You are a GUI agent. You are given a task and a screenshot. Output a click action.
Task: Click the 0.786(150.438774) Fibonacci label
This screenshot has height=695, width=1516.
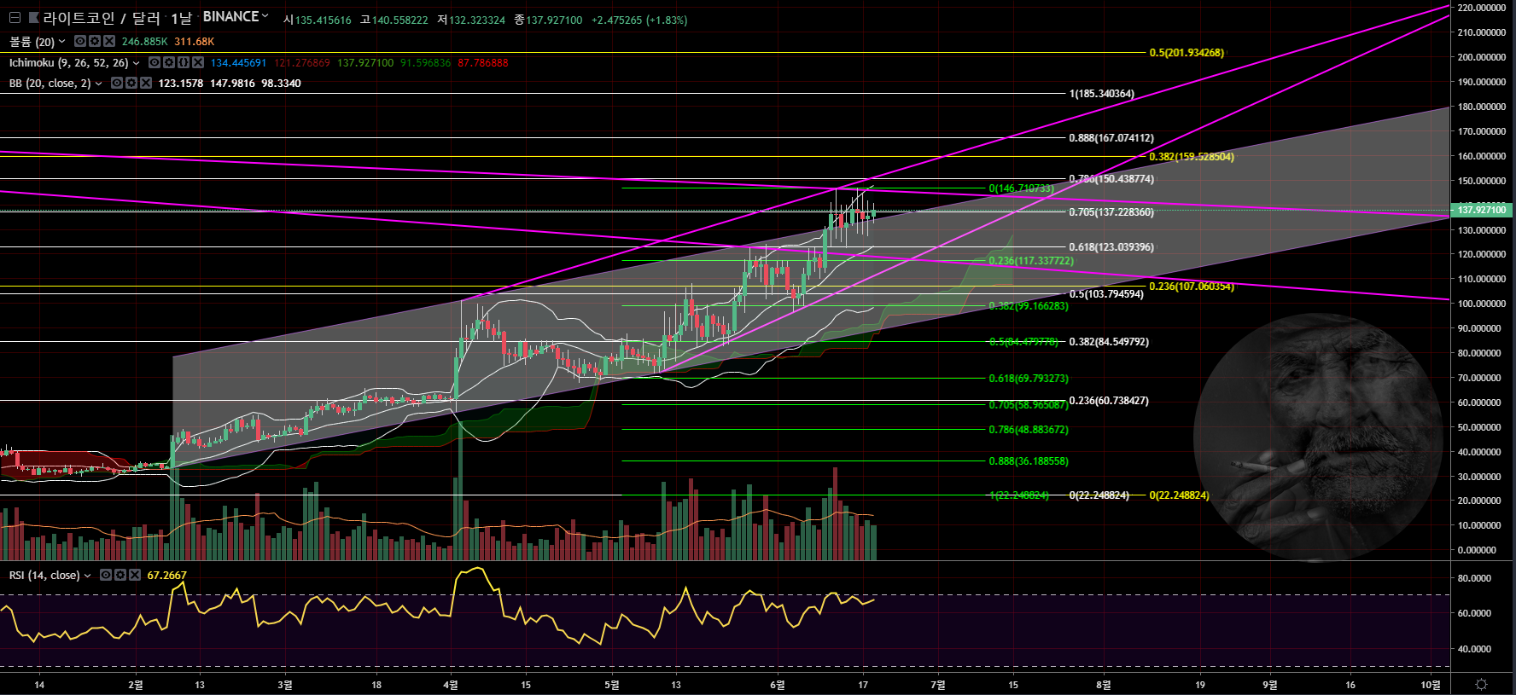pos(1111,179)
